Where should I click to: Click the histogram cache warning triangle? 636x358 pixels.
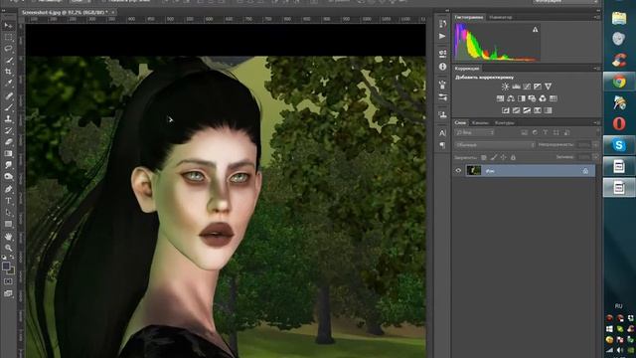tap(535, 29)
